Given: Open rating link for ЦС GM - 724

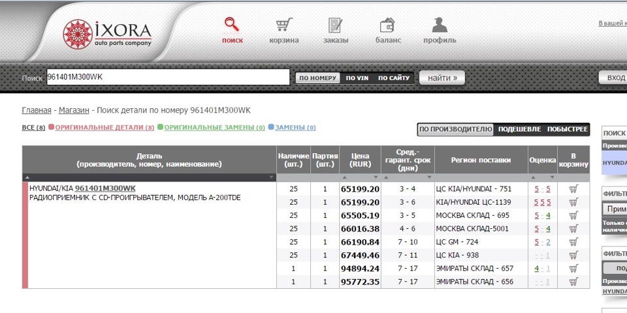Looking at the screenshot, I should click(542, 242).
